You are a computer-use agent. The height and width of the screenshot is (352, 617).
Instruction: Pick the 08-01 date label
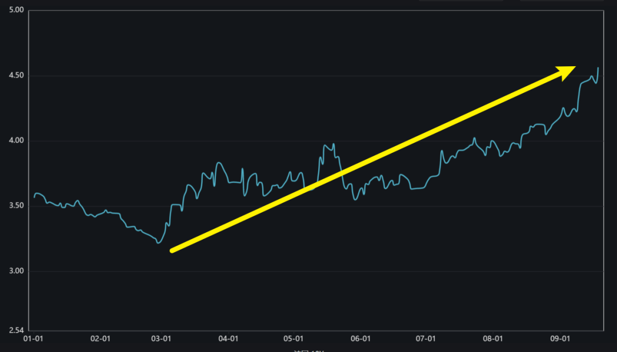[x=493, y=339]
